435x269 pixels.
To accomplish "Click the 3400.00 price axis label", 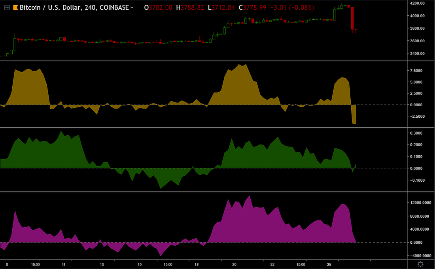I will pyautogui.click(x=417, y=53).
